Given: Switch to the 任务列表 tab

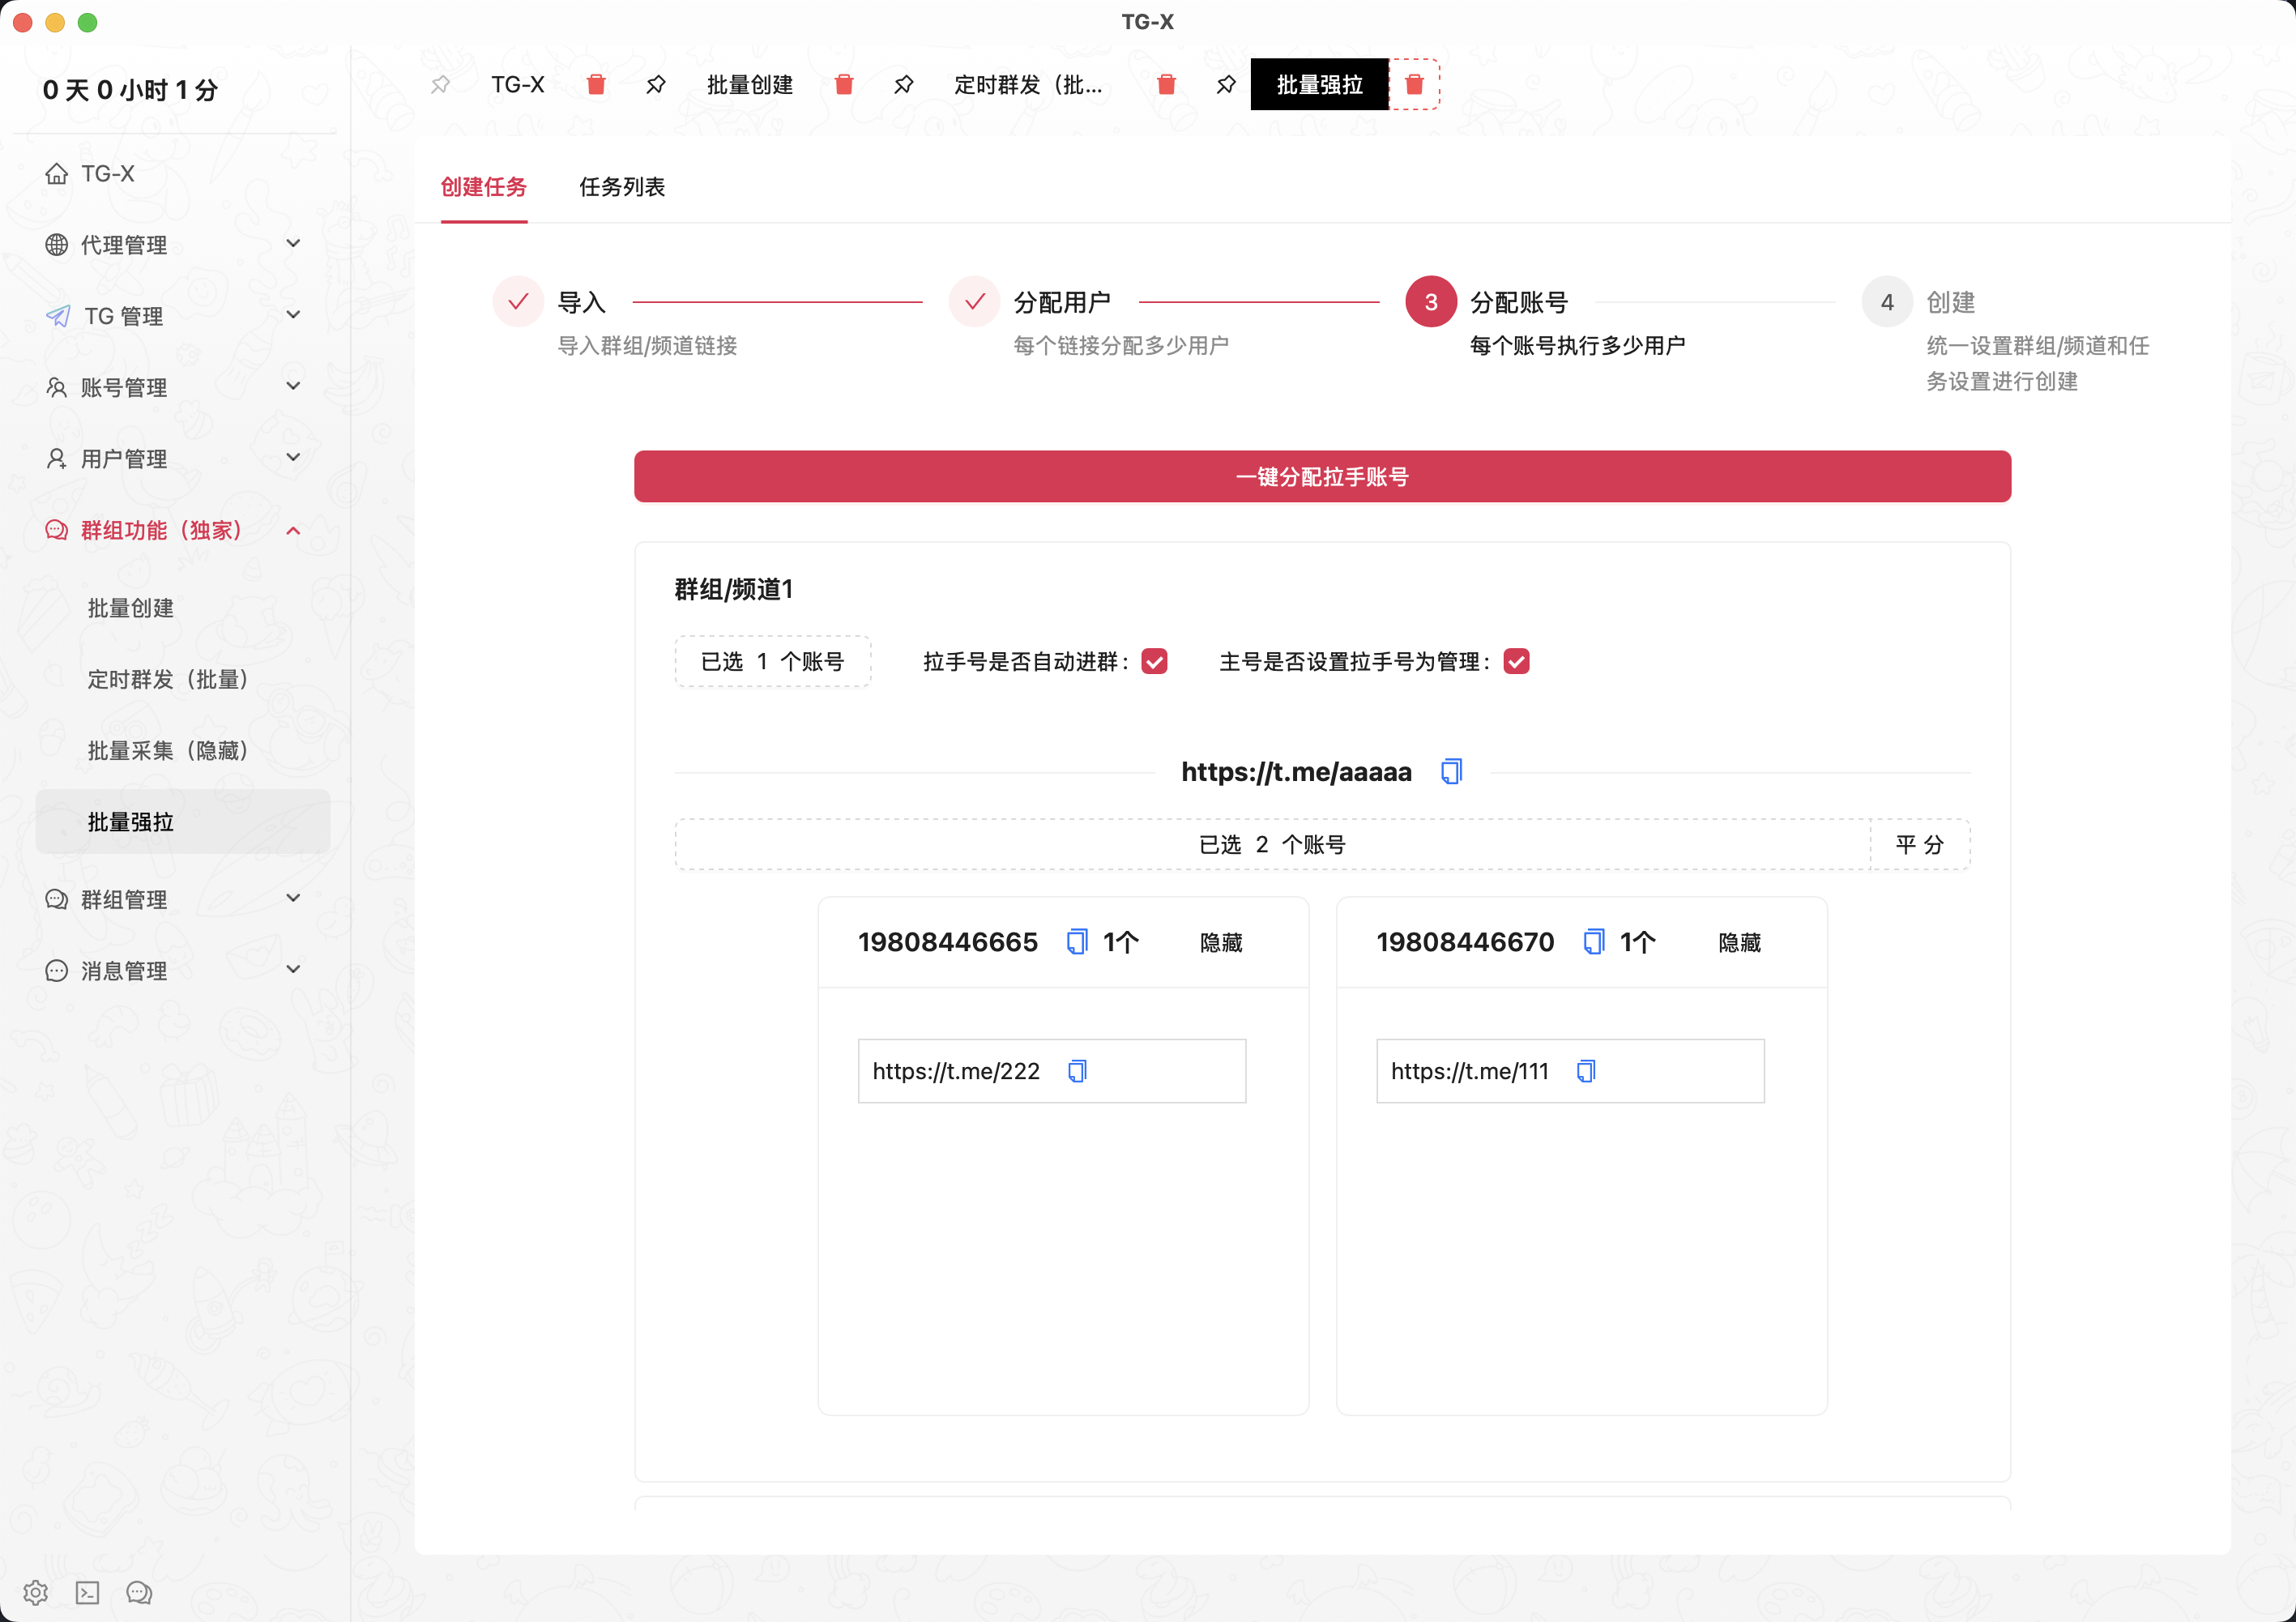Looking at the screenshot, I should 622,187.
